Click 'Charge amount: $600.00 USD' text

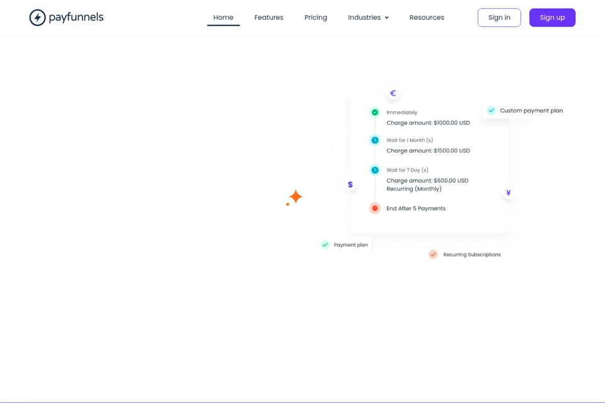click(x=427, y=181)
